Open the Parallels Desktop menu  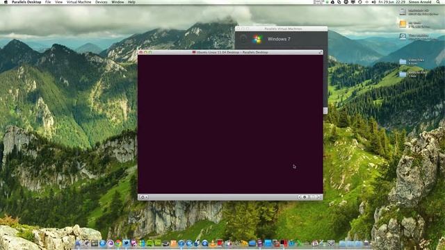pyautogui.click(x=26, y=2)
